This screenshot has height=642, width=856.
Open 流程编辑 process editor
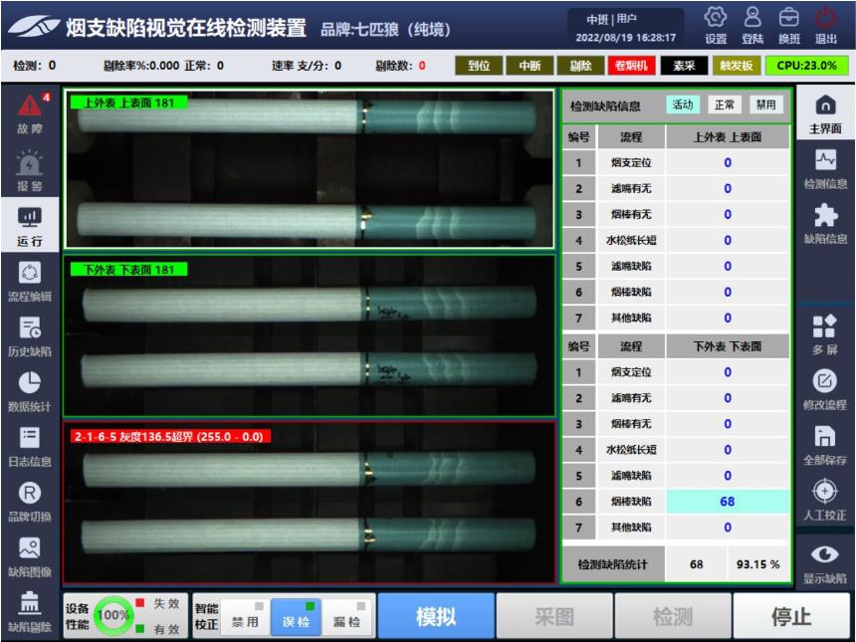pyautogui.click(x=30, y=281)
